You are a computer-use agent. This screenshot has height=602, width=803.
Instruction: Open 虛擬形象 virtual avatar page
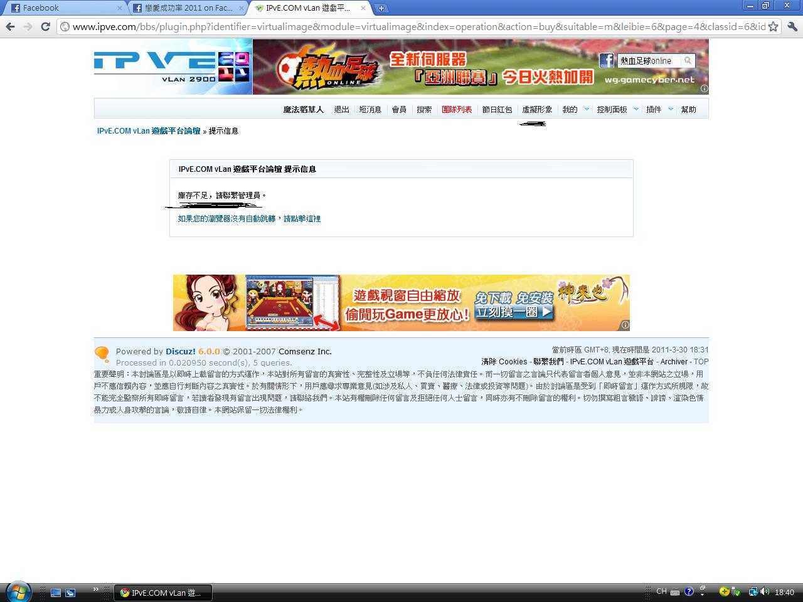(537, 110)
